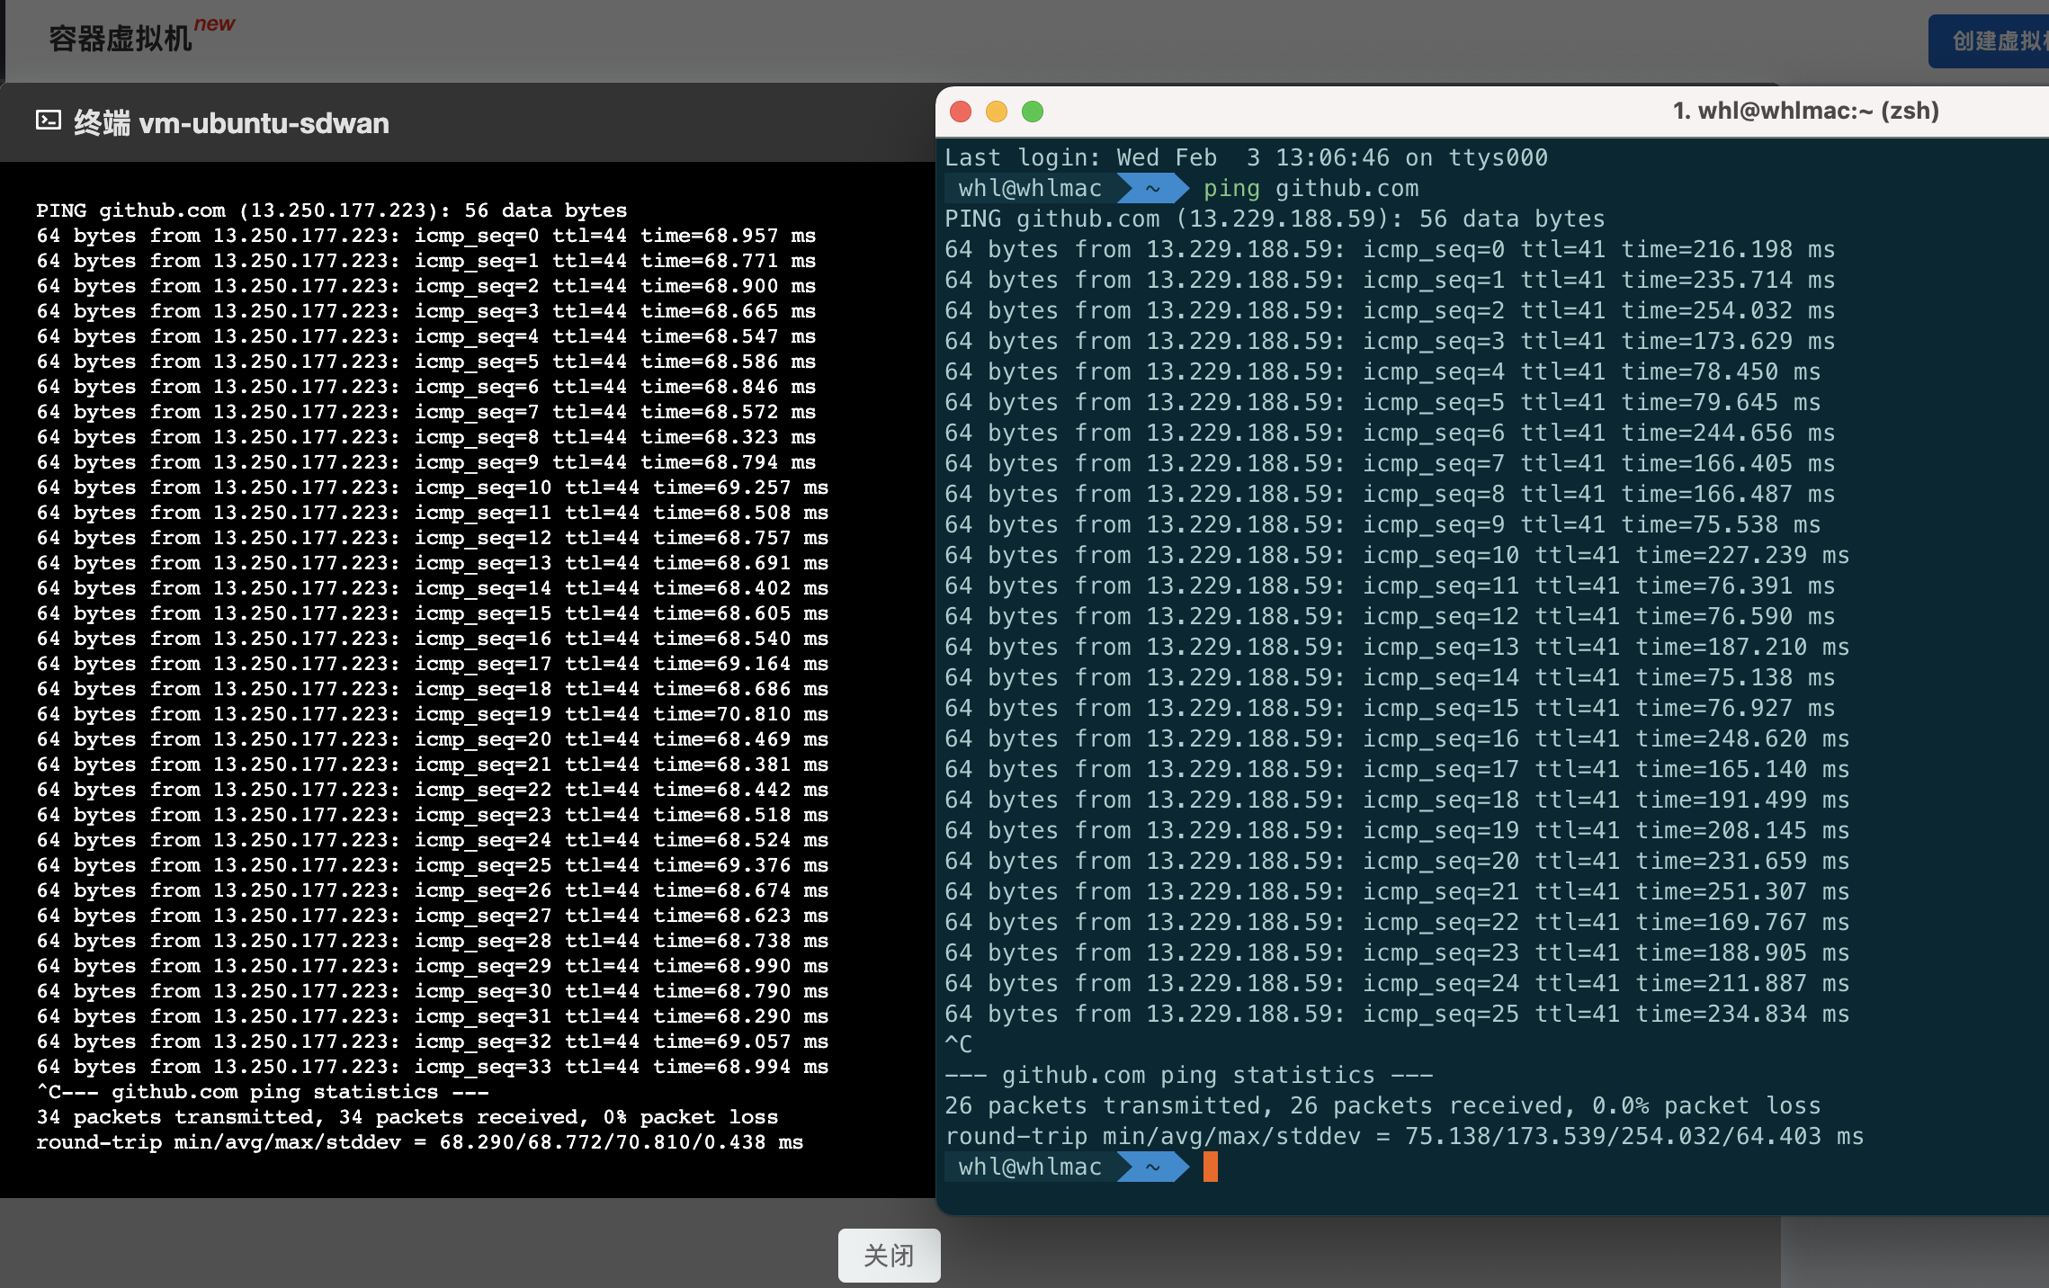The width and height of the screenshot is (2049, 1288).
Task: Click the 终端 vm-ubuntu-sdwan dialog title
Action: [231, 123]
